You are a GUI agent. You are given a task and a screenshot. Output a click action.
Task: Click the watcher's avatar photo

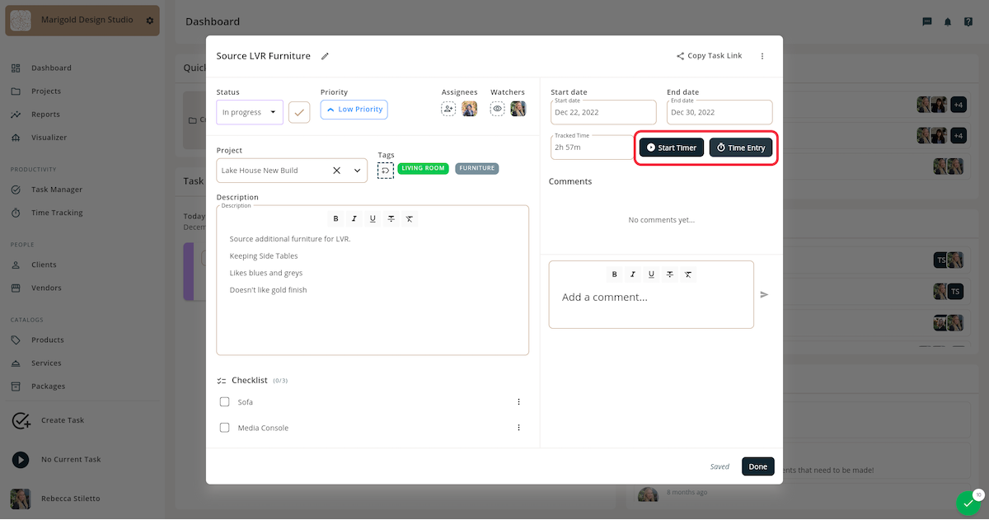[518, 109]
